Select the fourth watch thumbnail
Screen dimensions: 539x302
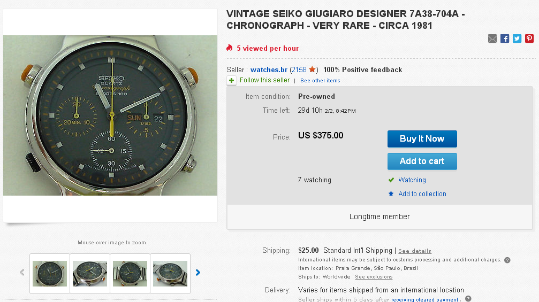click(x=170, y=273)
